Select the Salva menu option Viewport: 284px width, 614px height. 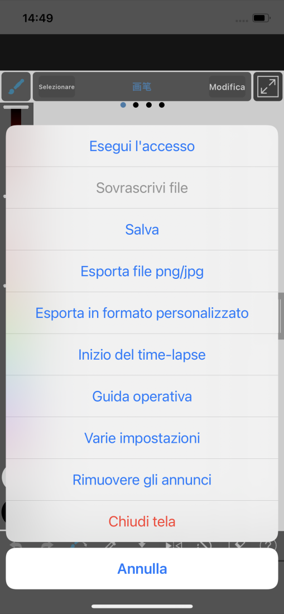click(x=142, y=229)
